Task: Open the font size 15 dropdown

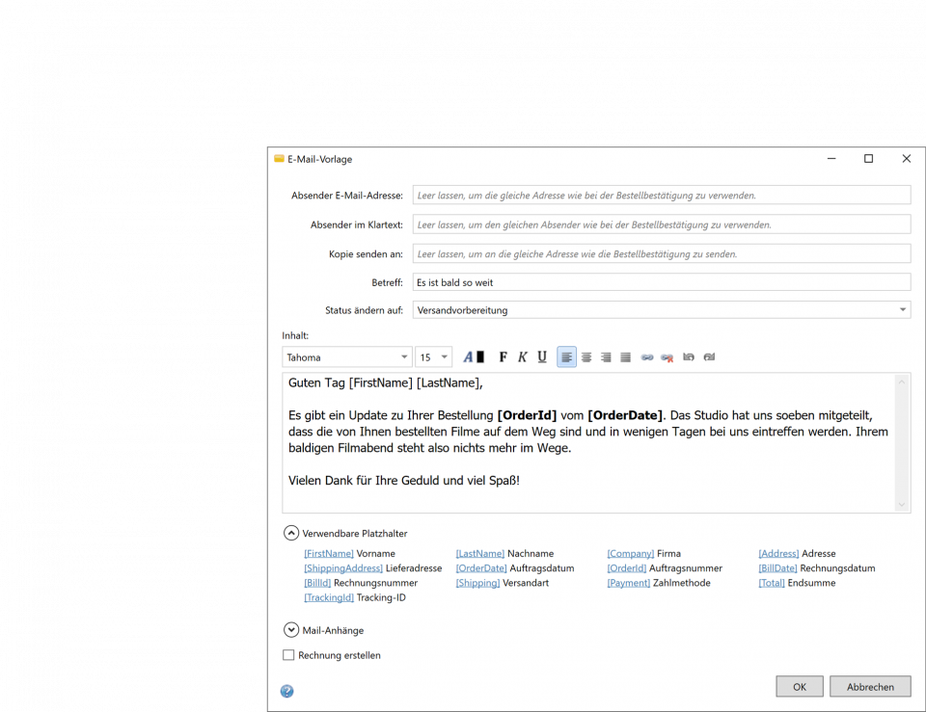Action: 434,357
